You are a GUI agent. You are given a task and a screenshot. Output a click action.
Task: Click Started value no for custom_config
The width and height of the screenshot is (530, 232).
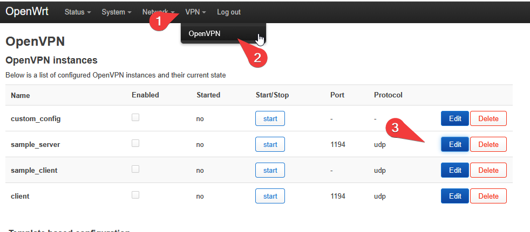(200, 119)
